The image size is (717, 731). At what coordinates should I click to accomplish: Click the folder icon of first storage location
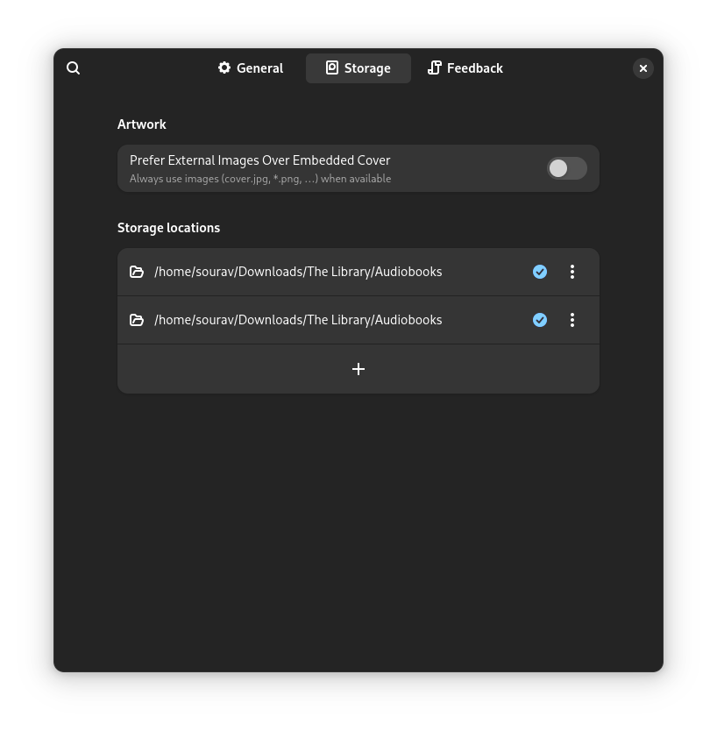pyautogui.click(x=137, y=272)
